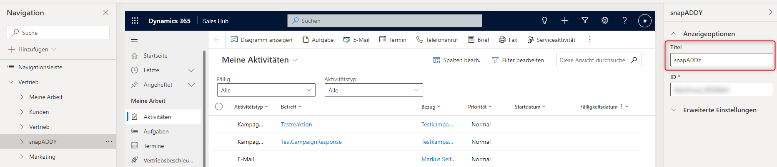Viewport: 777px width, 167px height.
Task: Close the Navigation panel
Action: (106, 12)
